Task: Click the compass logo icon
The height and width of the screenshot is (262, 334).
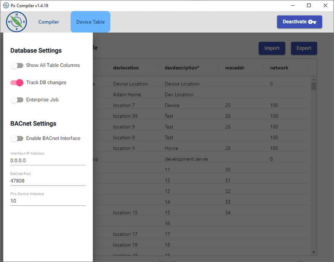Action: click(x=16, y=22)
